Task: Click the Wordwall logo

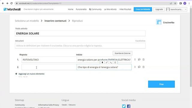Action: pos(12,9)
